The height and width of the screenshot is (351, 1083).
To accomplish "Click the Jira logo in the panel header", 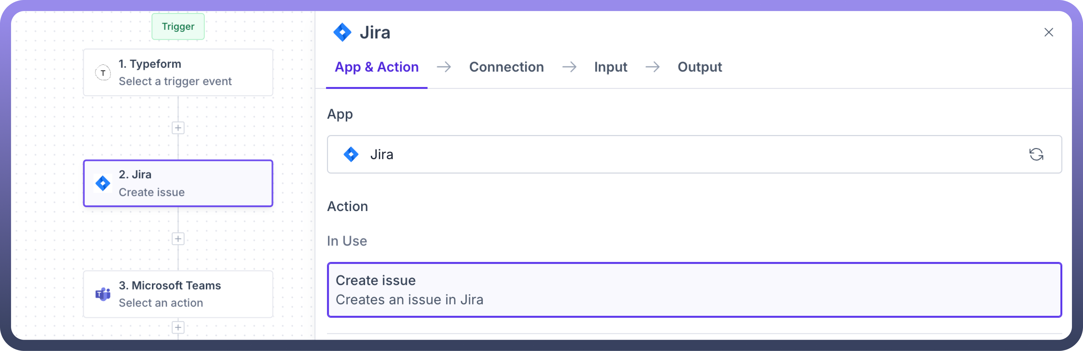I will tap(342, 32).
